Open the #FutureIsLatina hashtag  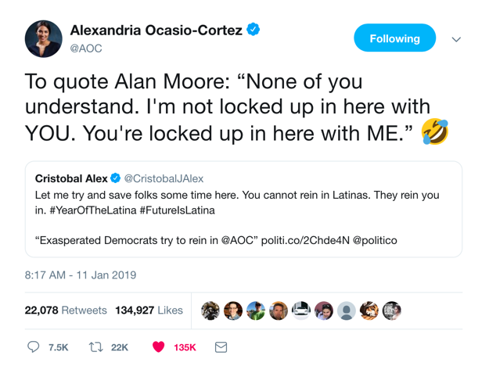click(x=179, y=210)
